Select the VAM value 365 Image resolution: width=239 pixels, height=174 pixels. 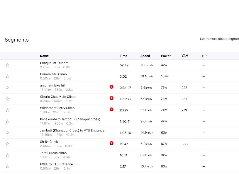(184, 144)
